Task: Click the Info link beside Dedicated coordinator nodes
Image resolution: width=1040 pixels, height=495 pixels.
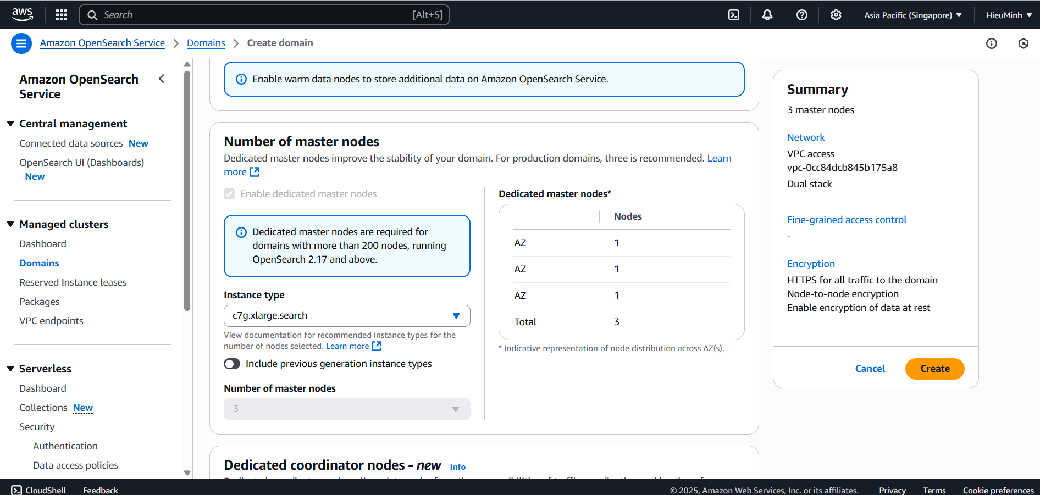Action: click(x=457, y=467)
